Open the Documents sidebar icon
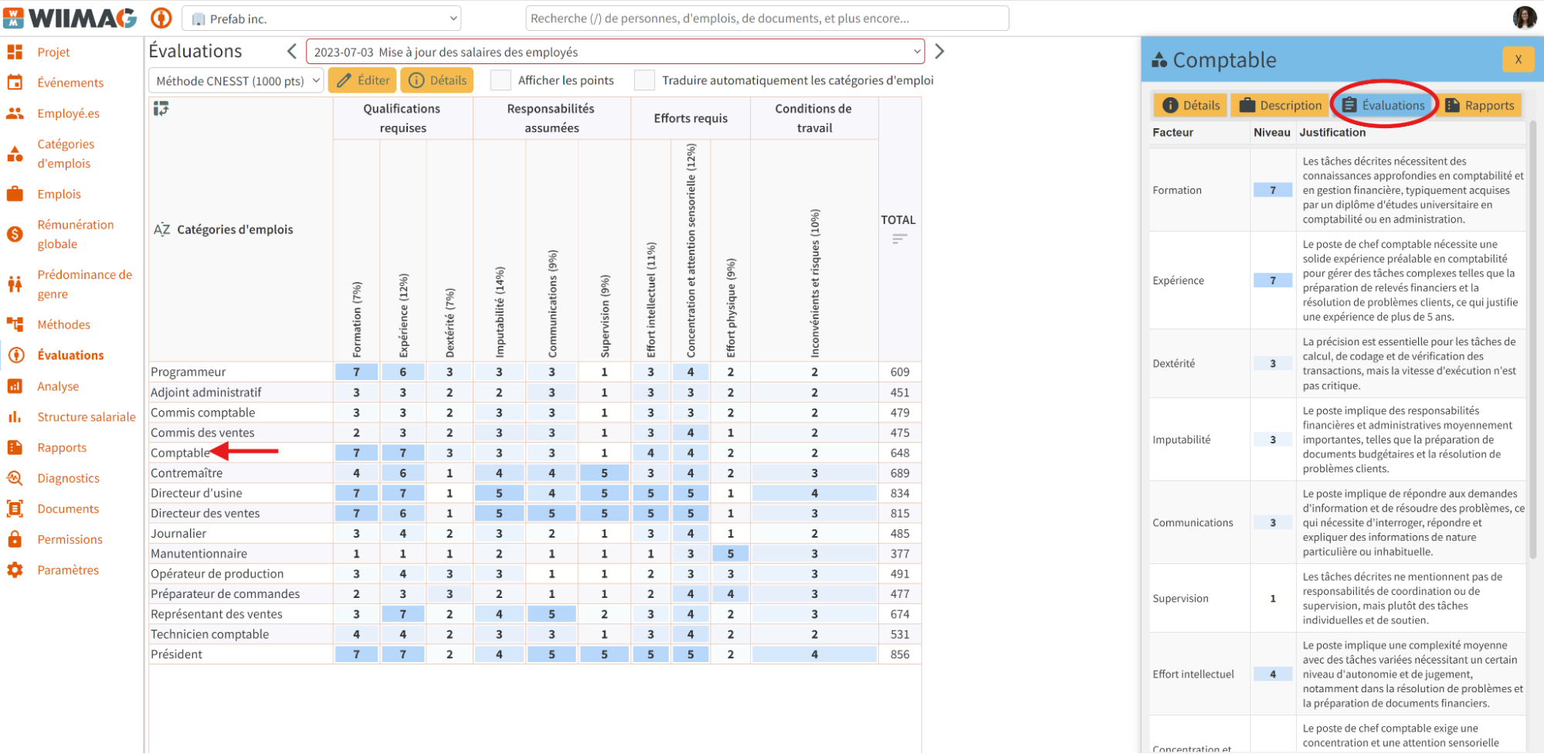Viewport: 1544px width, 754px height. click(x=15, y=508)
